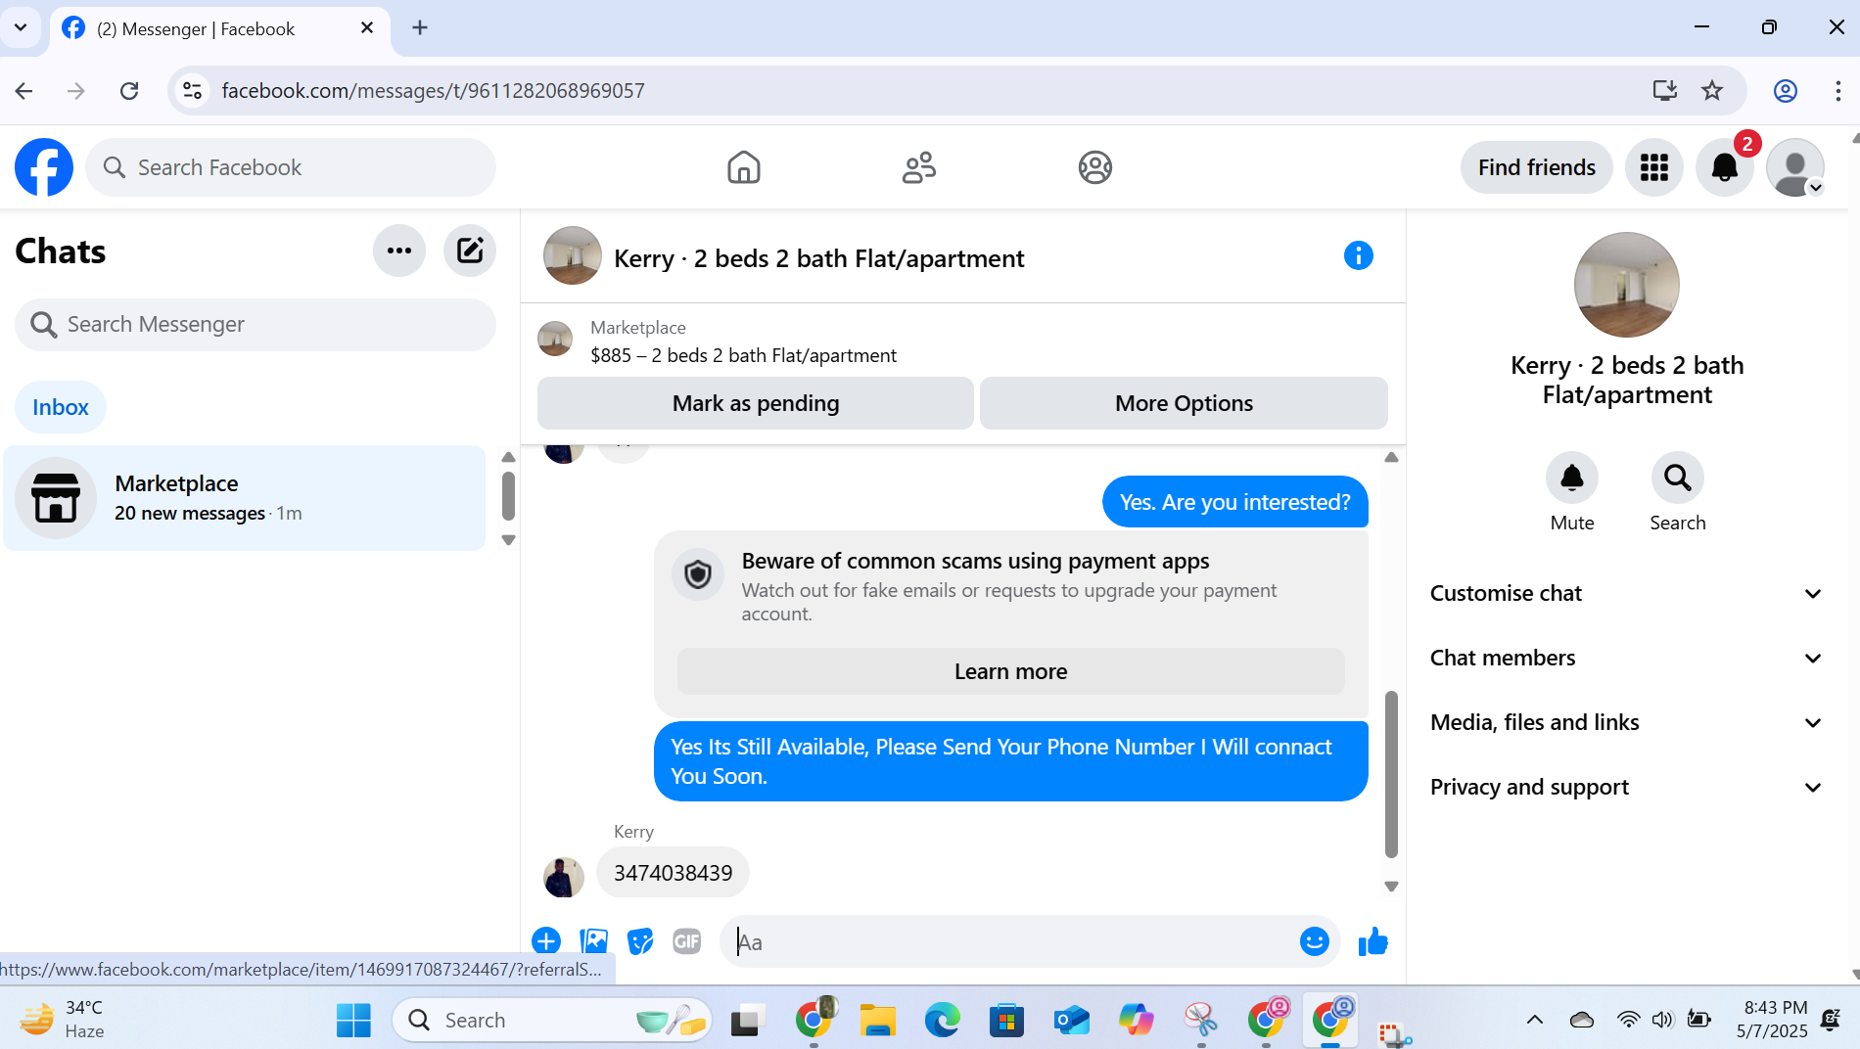Choose a sticker with the sticker icon

click(640, 941)
